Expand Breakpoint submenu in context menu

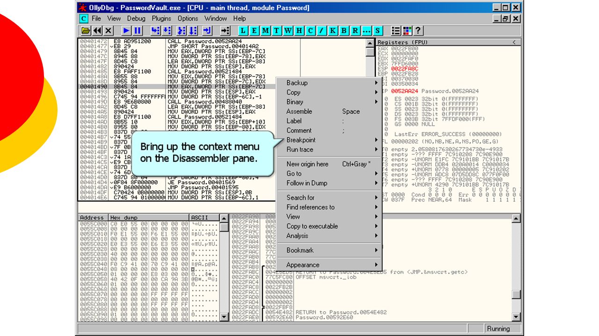click(x=329, y=140)
